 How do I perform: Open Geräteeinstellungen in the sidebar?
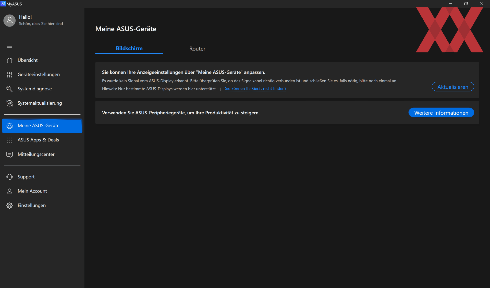pos(42,75)
